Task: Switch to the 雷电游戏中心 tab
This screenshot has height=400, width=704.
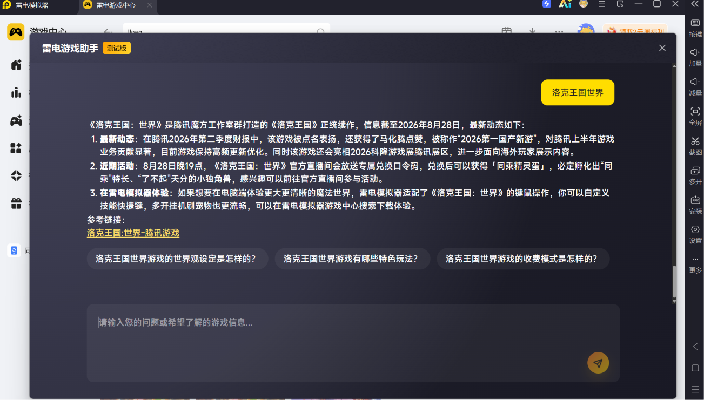Action: pos(116,5)
